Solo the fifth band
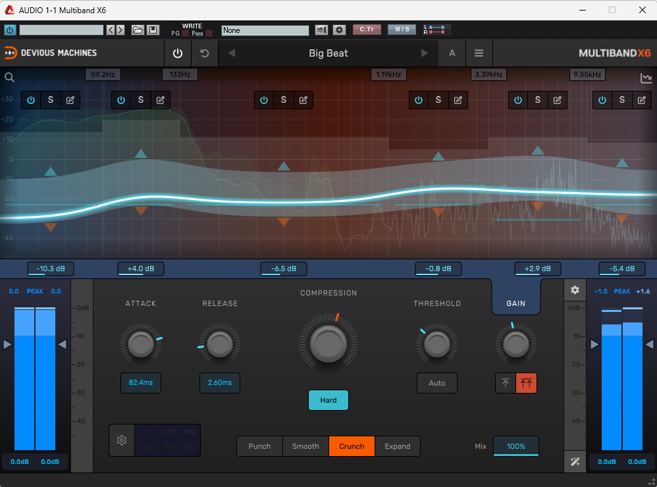Viewport: 657px width, 487px height. 538,100
